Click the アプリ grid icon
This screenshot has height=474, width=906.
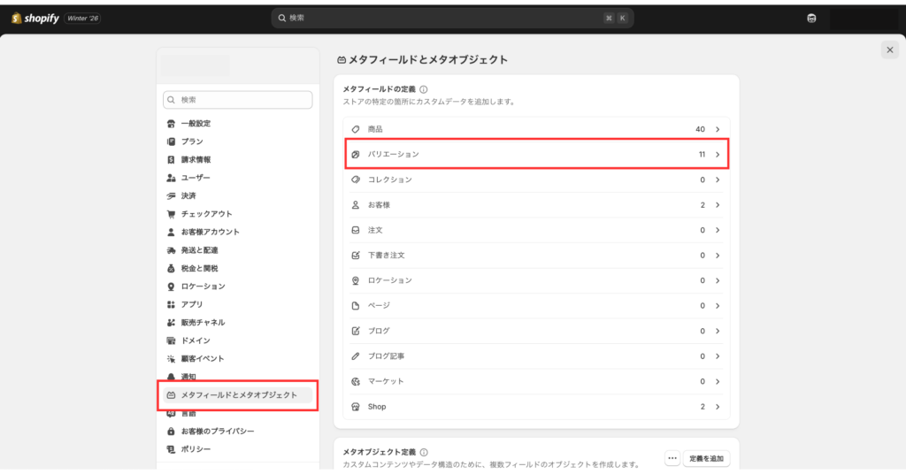[171, 304]
